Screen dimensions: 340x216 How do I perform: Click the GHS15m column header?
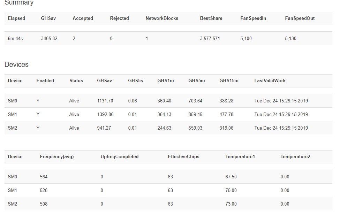(229, 80)
